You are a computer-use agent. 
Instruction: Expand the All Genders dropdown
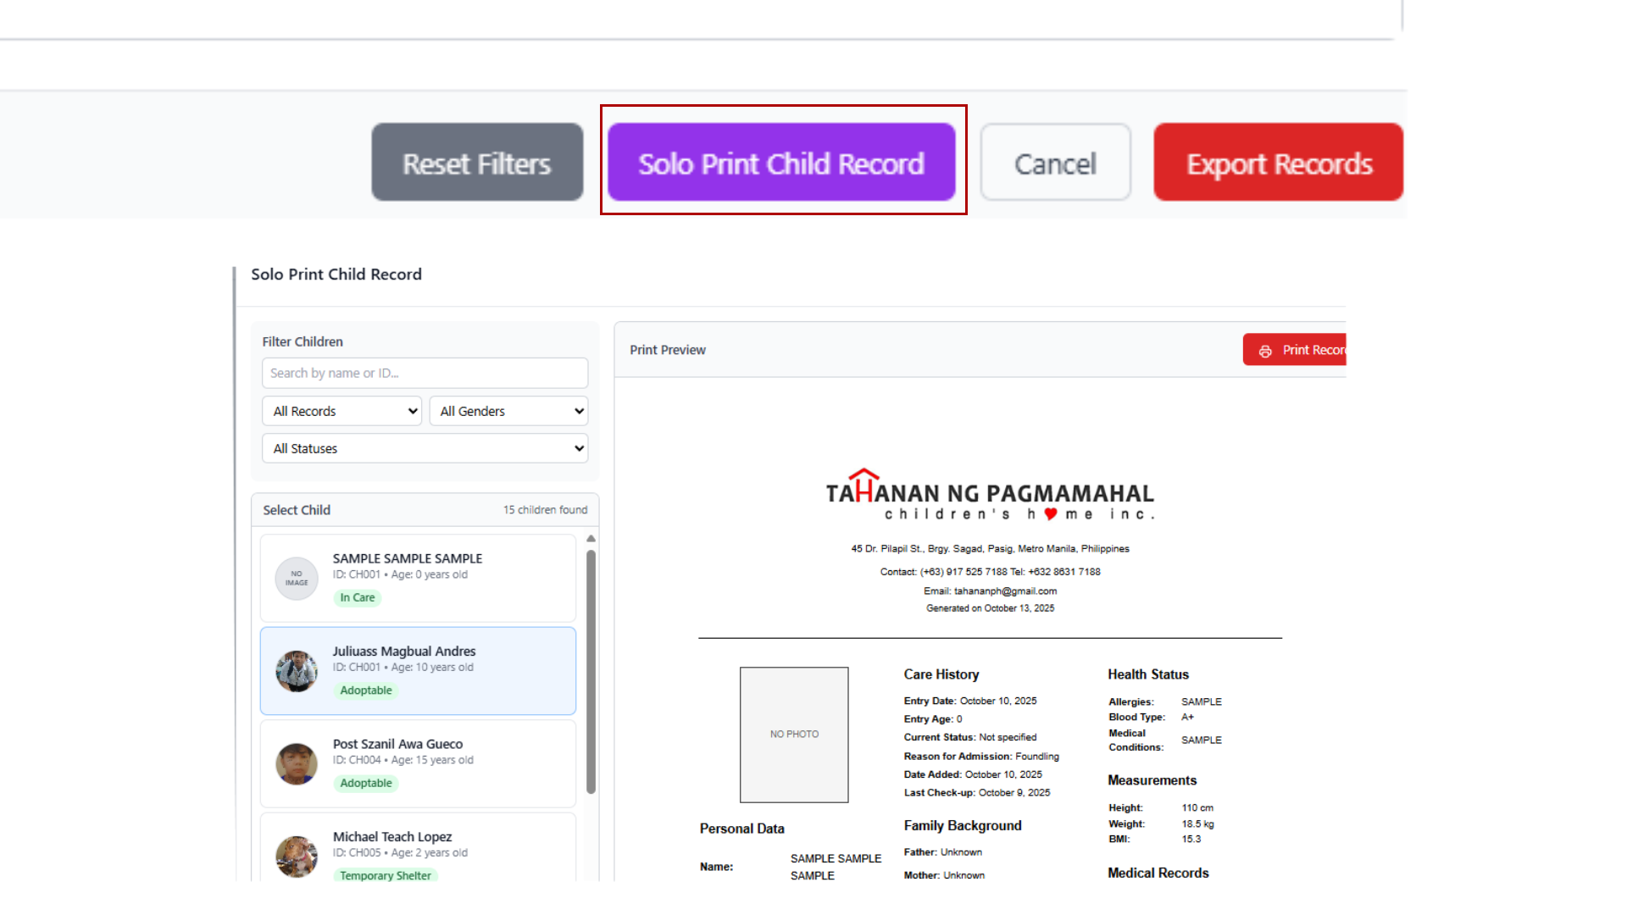pyautogui.click(x=508, y=411)
